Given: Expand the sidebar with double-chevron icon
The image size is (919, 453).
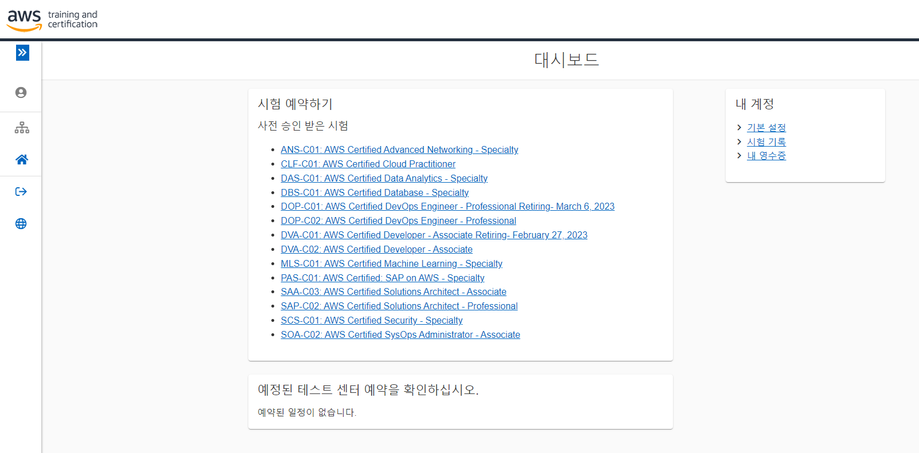Looking at the screenshot, I should pos(22,53).
